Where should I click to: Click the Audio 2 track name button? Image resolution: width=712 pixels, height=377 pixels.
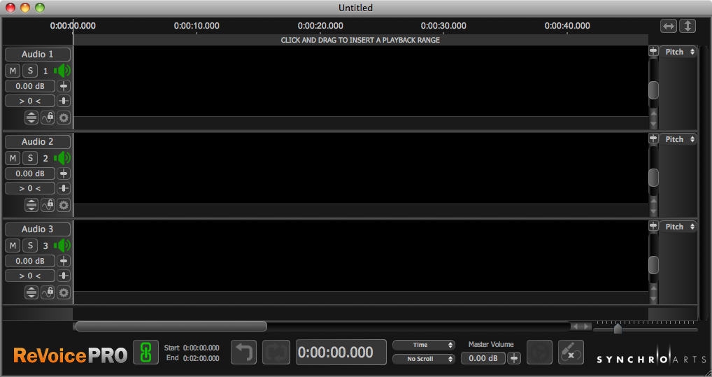point(38,142)
